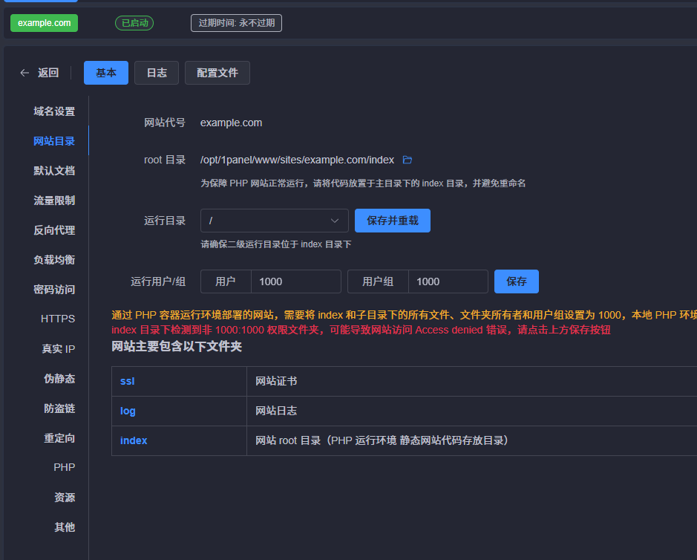Select 伪静态 sidebar item
697x560 pixels.
(59, 379)
